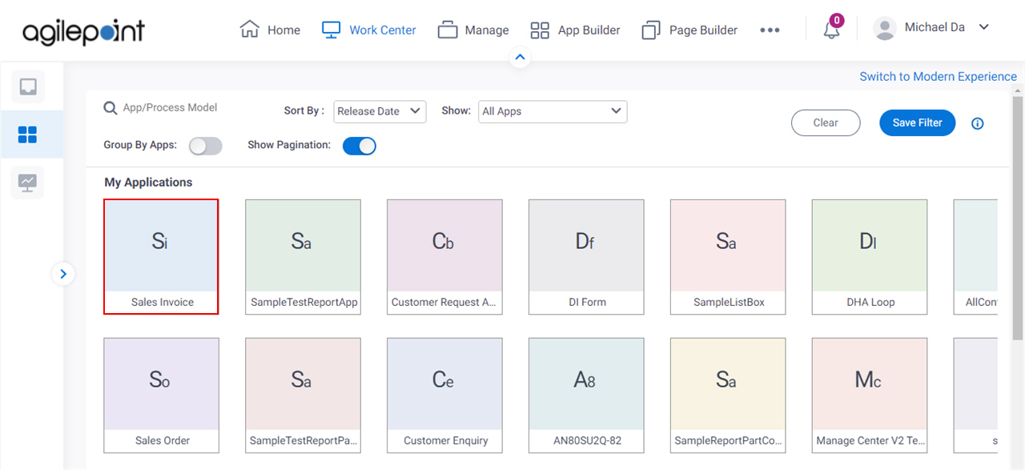The image size is (1025, 470).
Task: Click the user avatar icon
Action: pos(885,29)
